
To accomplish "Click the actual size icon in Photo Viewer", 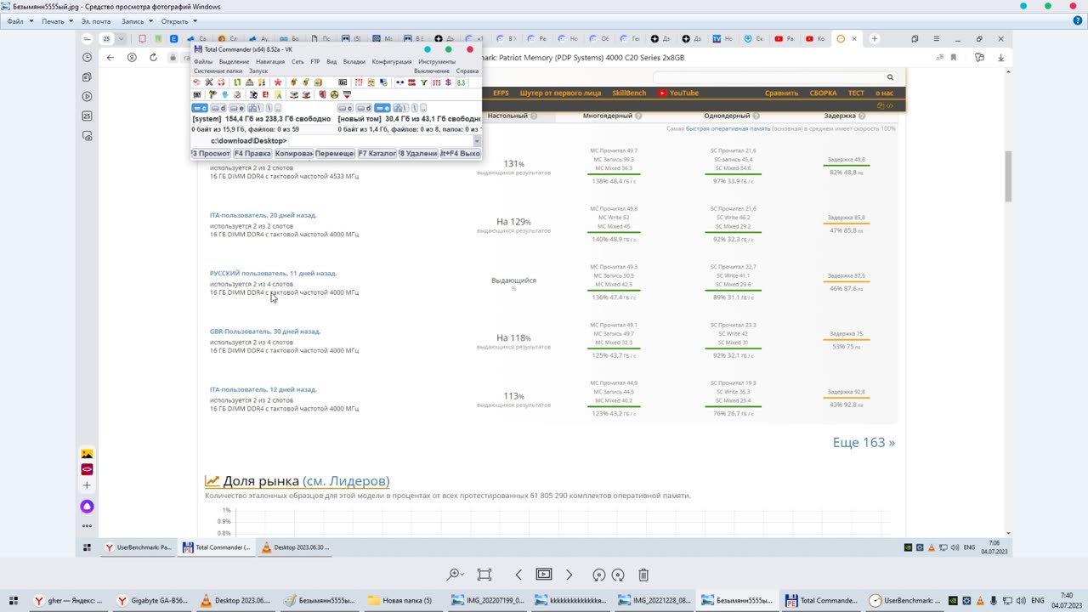I will click(484, 575).
